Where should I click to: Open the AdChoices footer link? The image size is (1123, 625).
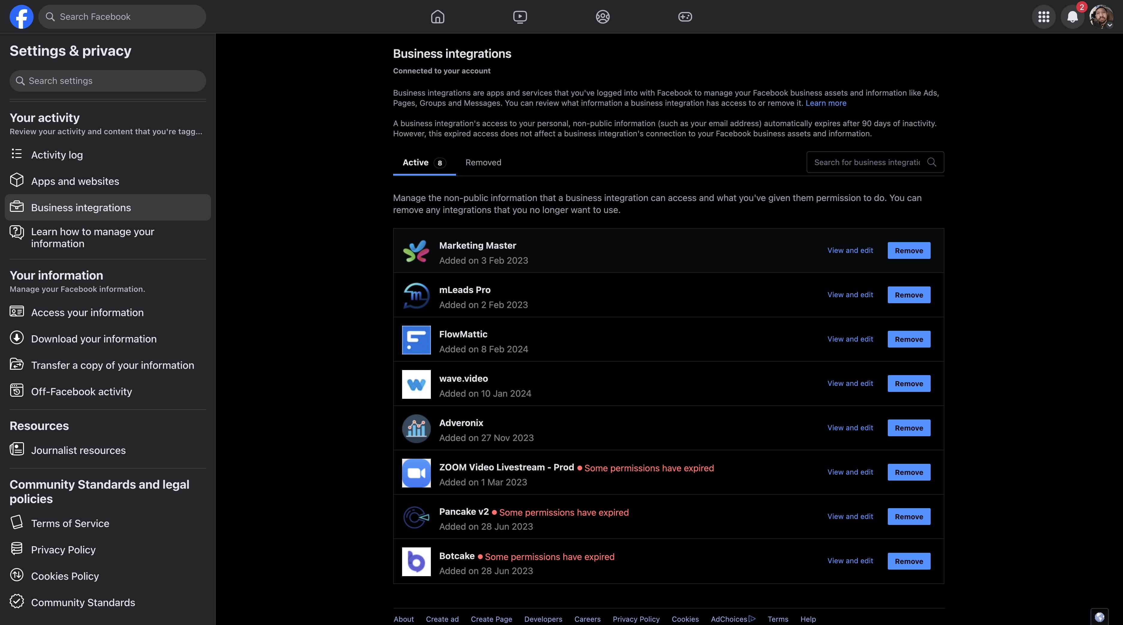(733, 619)
